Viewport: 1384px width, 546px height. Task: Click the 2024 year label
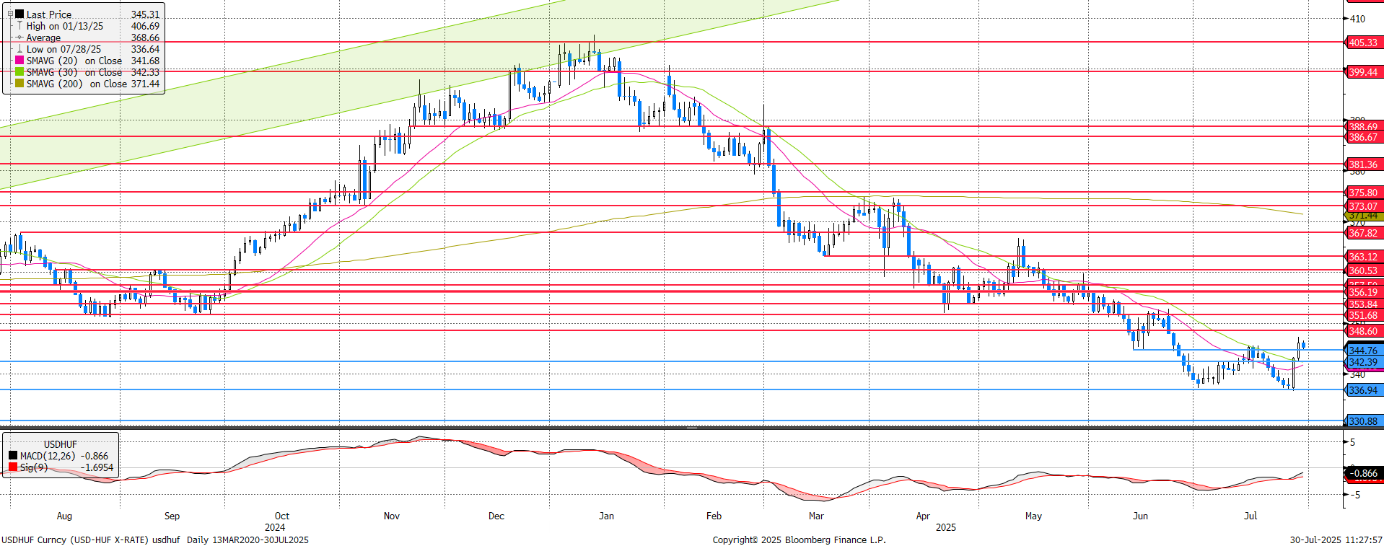click(275, 527)
